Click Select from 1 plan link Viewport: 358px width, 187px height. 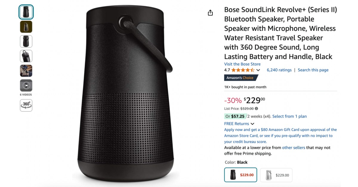[289, 116]
